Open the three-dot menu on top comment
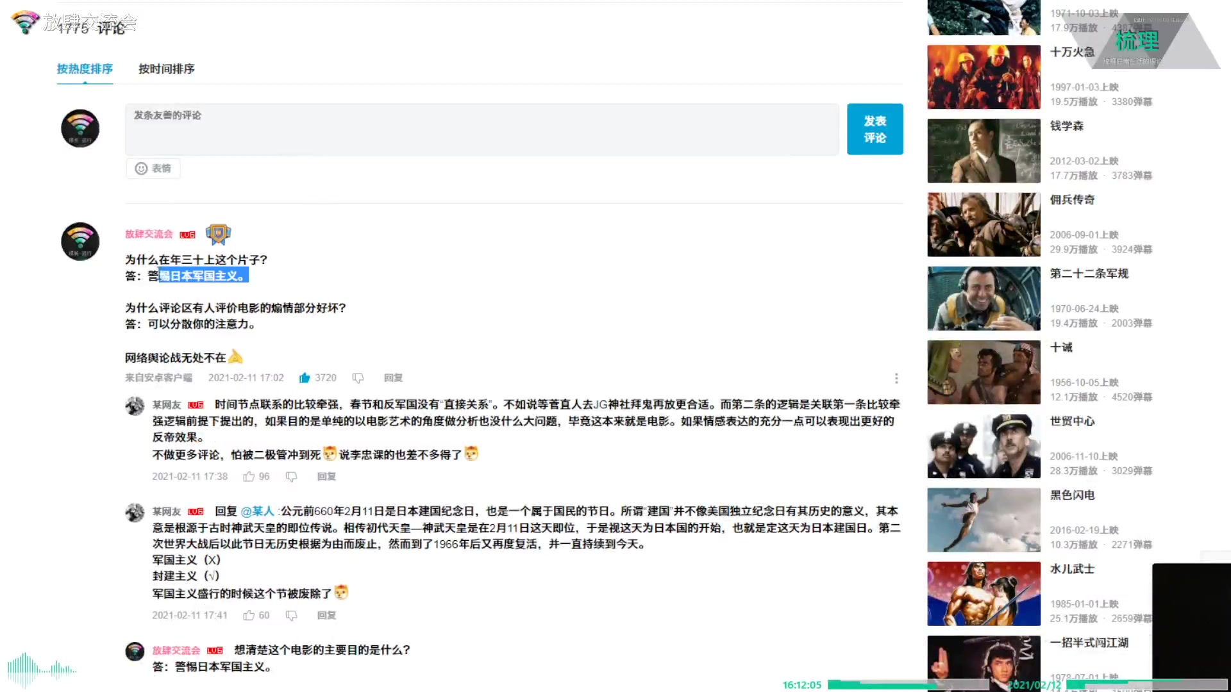This screenshot has width=1231, height=692. coord(896,378)
